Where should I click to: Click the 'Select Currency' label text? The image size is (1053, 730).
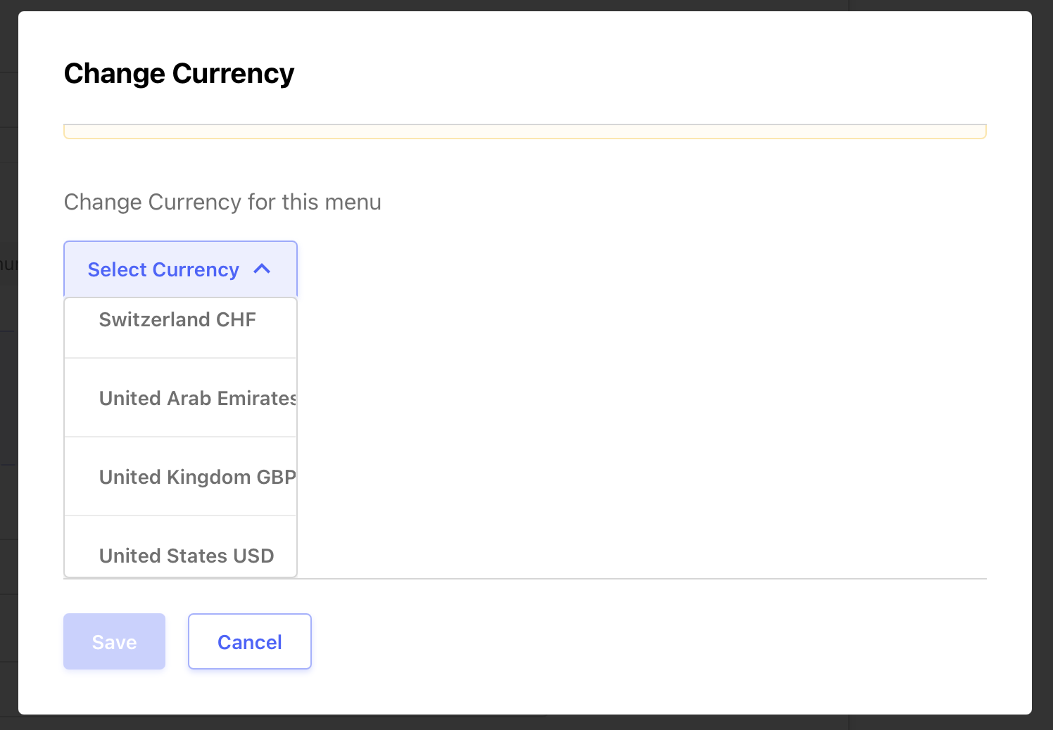(x=163, y=269)
